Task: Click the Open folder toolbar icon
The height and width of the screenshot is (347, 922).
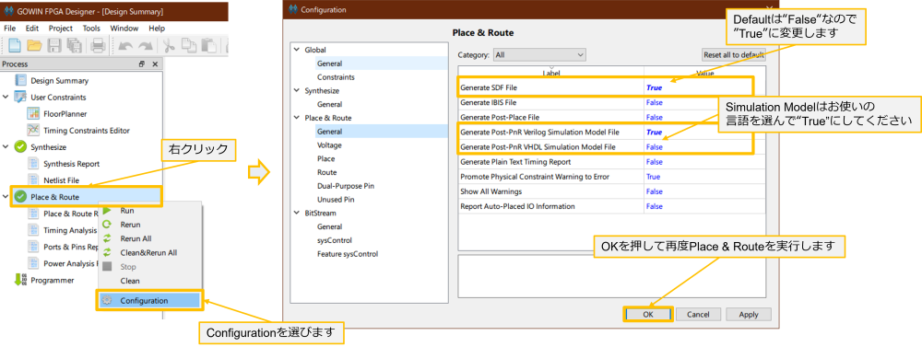Action: (x=34, y=45)
